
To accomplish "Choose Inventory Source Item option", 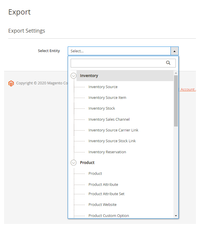I will click(x=107, y=98).
